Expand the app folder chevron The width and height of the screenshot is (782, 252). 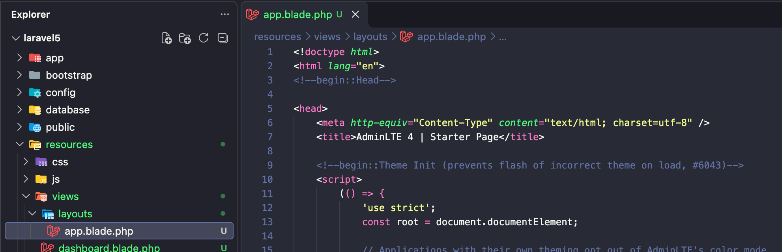19,58
